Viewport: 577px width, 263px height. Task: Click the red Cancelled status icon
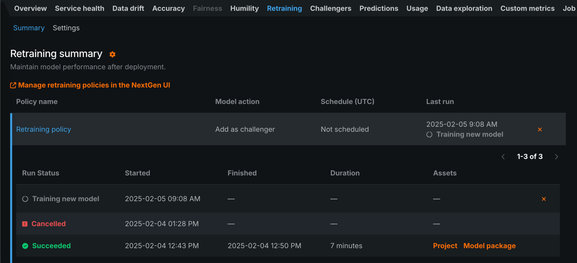tap(25, 224)
